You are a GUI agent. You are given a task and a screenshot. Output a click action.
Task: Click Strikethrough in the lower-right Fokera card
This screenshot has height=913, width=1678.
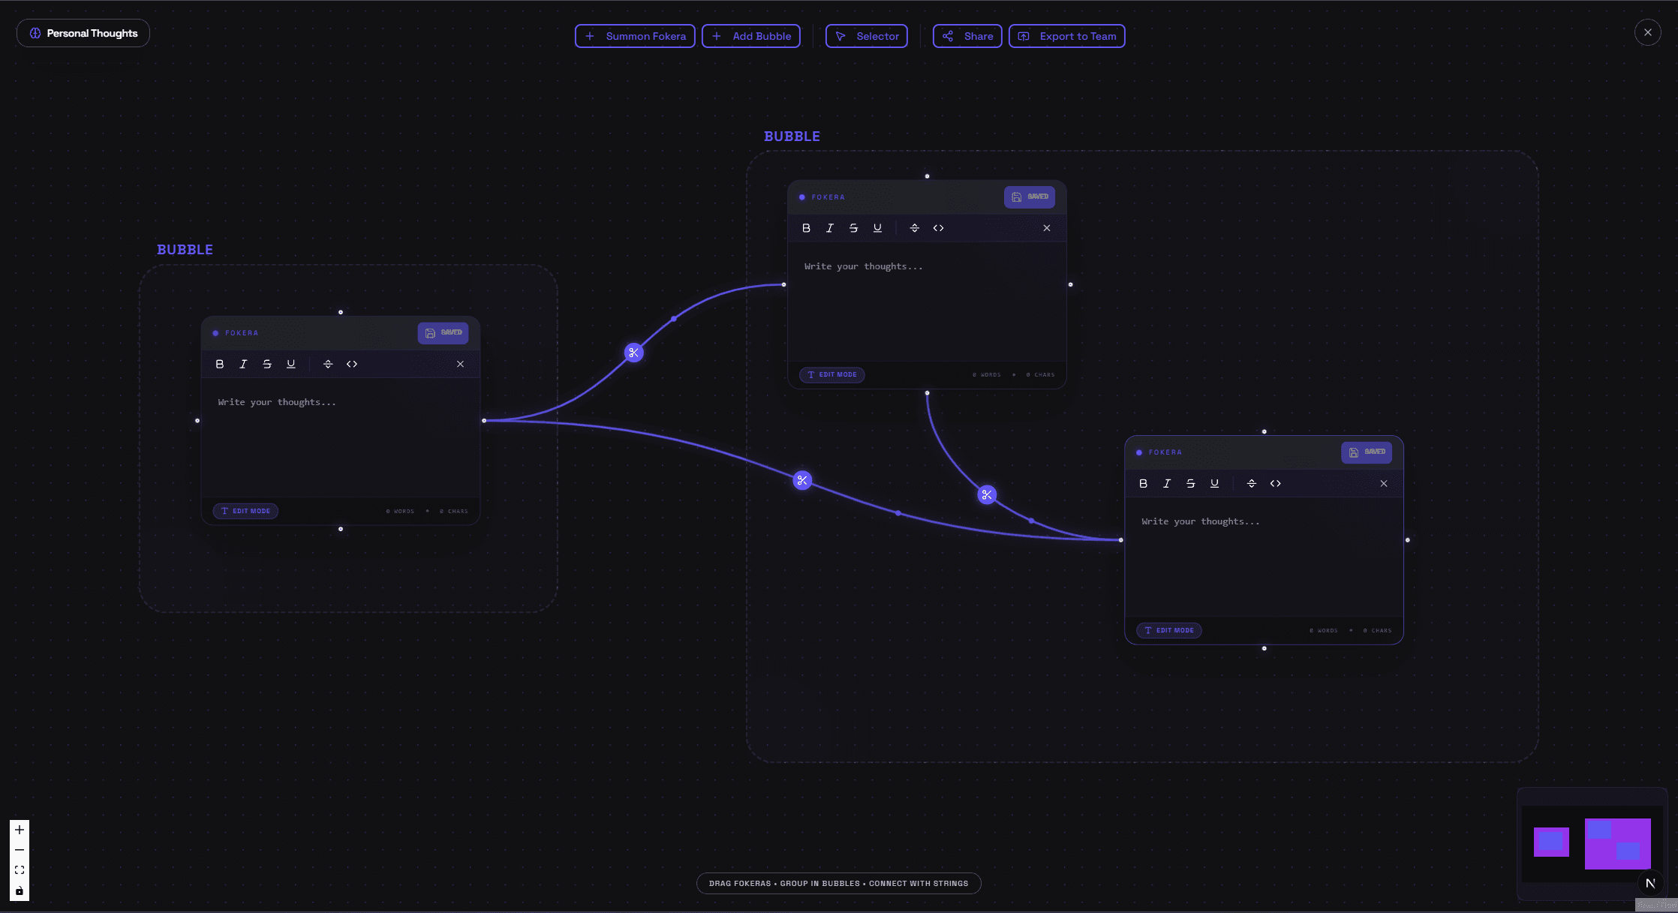click(1190, 483)
